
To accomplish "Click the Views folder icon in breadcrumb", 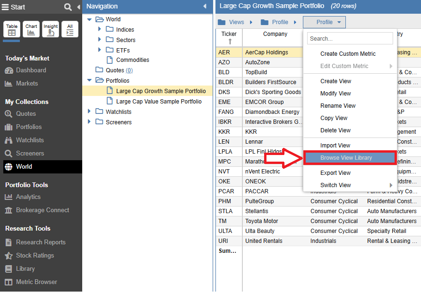I will [222, 22].
